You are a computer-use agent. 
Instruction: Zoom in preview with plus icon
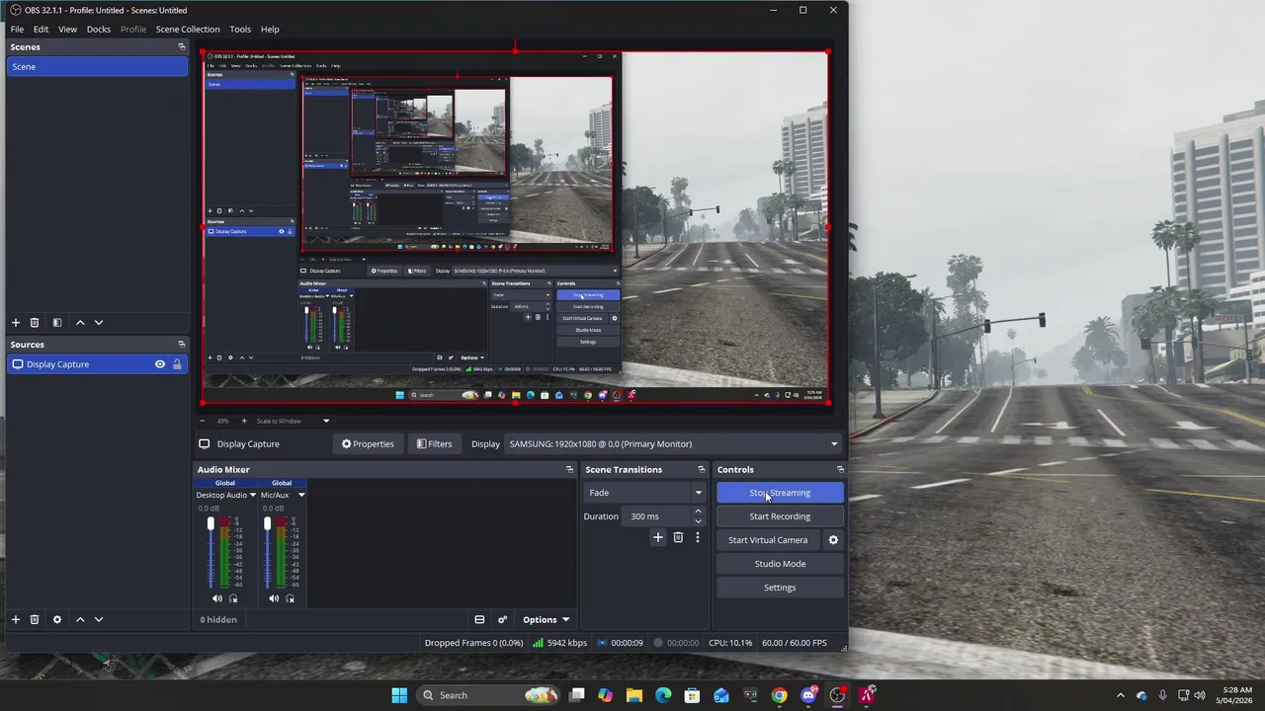pos(244,421)
